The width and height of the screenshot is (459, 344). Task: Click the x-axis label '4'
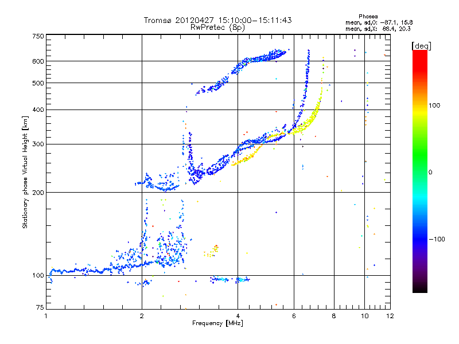coord(238,316)
